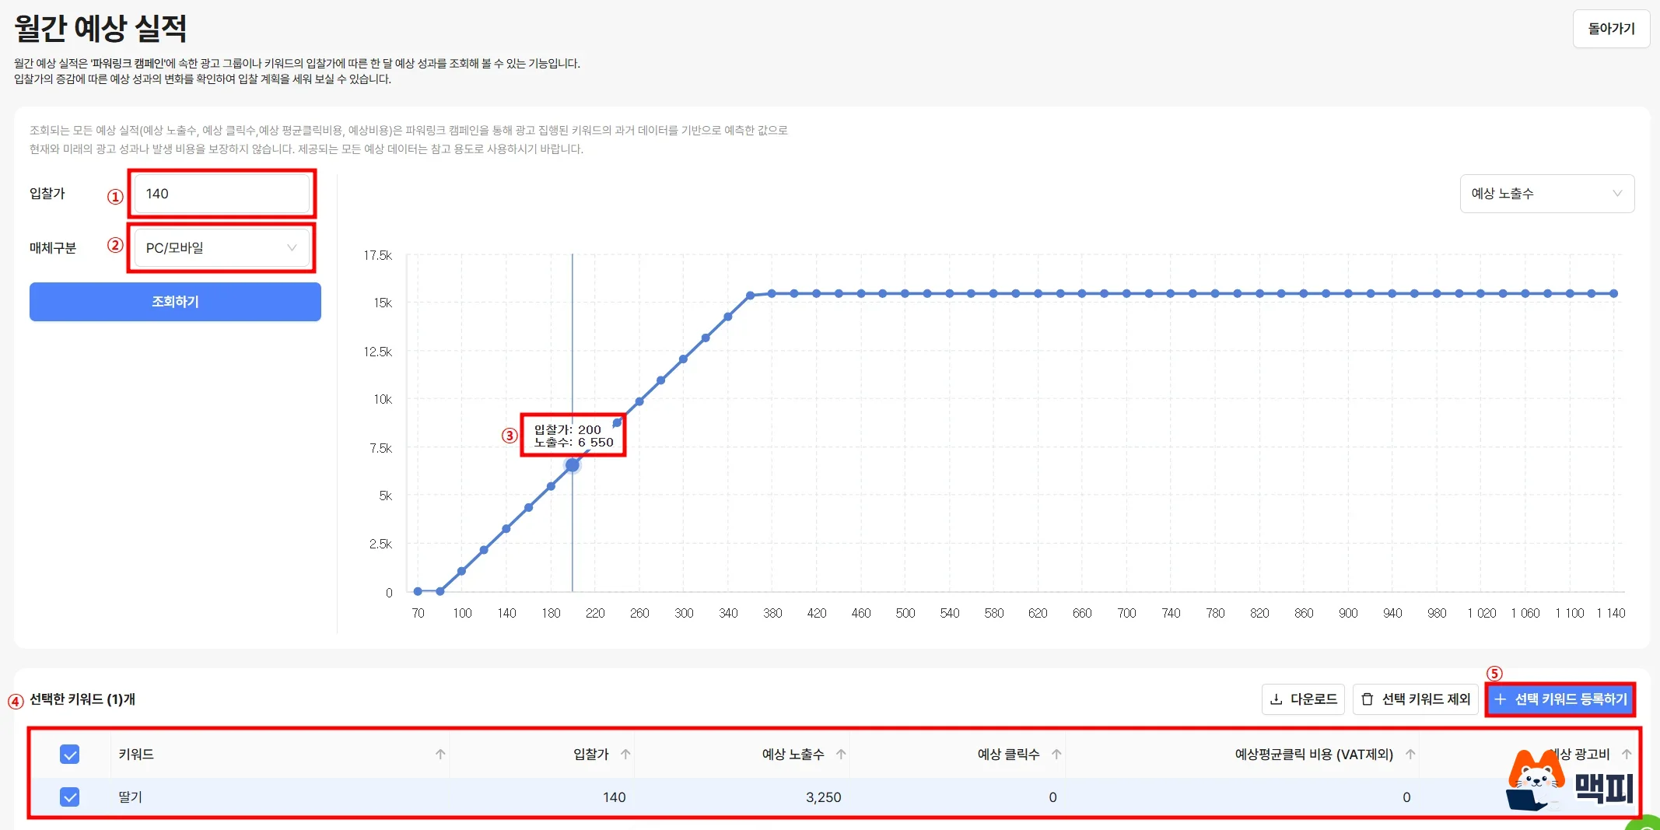Viewport: 1660px width, 830px height.
Task: Sort by 예상 클릭수 column arrow icon
Action: 1056,755
